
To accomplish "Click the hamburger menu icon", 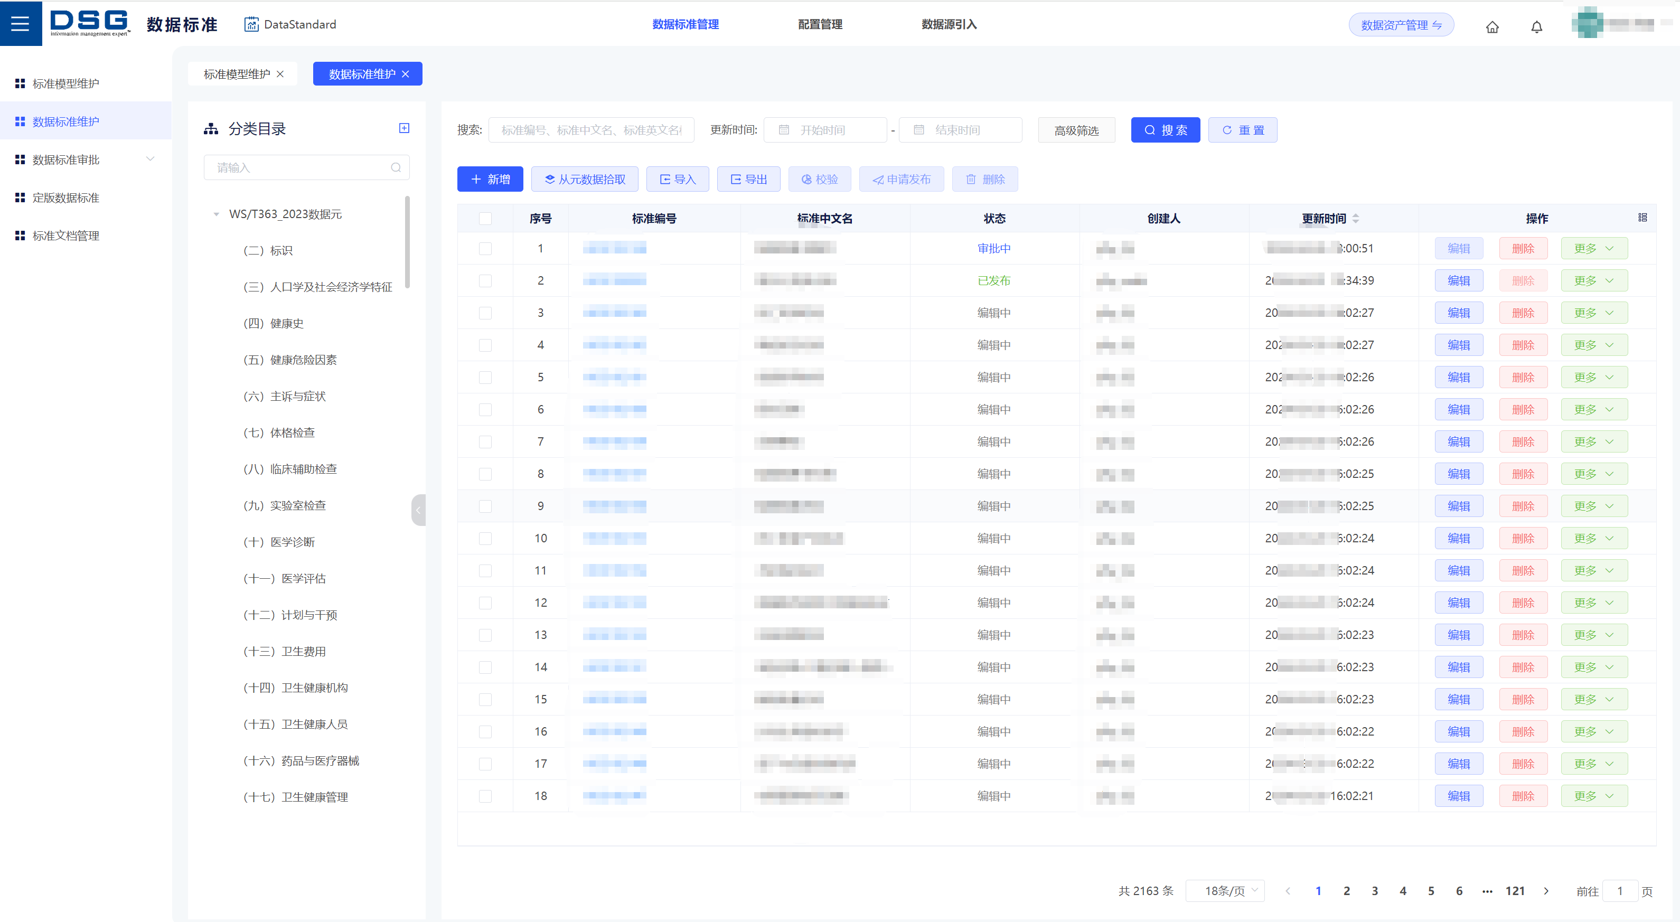I will (20, 24).
